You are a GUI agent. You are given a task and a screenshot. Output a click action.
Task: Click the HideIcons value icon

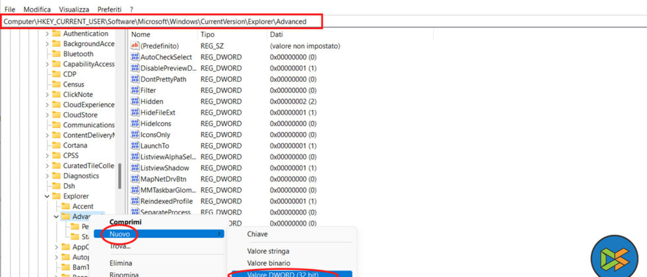[135, 124]
